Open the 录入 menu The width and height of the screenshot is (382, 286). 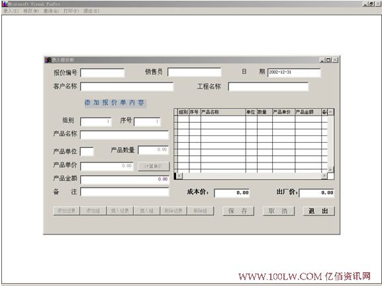[x=11, y=11]
